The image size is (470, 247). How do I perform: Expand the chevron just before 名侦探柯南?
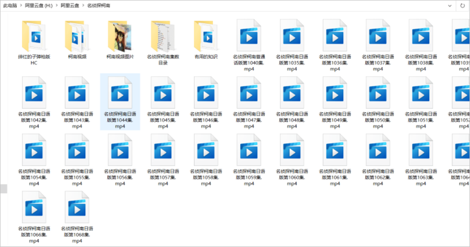pyautogui.click(x=83, y=5)
